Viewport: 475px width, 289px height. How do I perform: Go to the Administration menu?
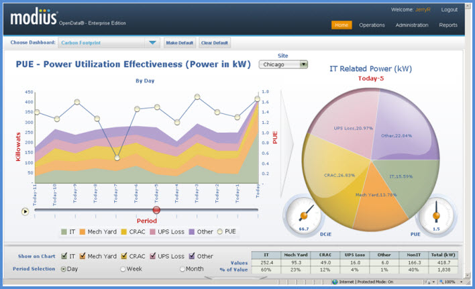412,25
